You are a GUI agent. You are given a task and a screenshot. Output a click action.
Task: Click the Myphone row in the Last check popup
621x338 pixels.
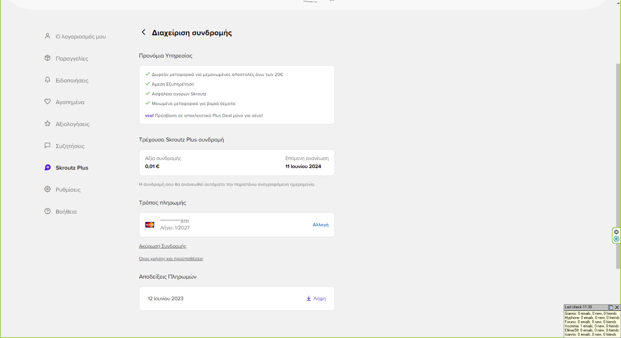click(x=592, y=318)
